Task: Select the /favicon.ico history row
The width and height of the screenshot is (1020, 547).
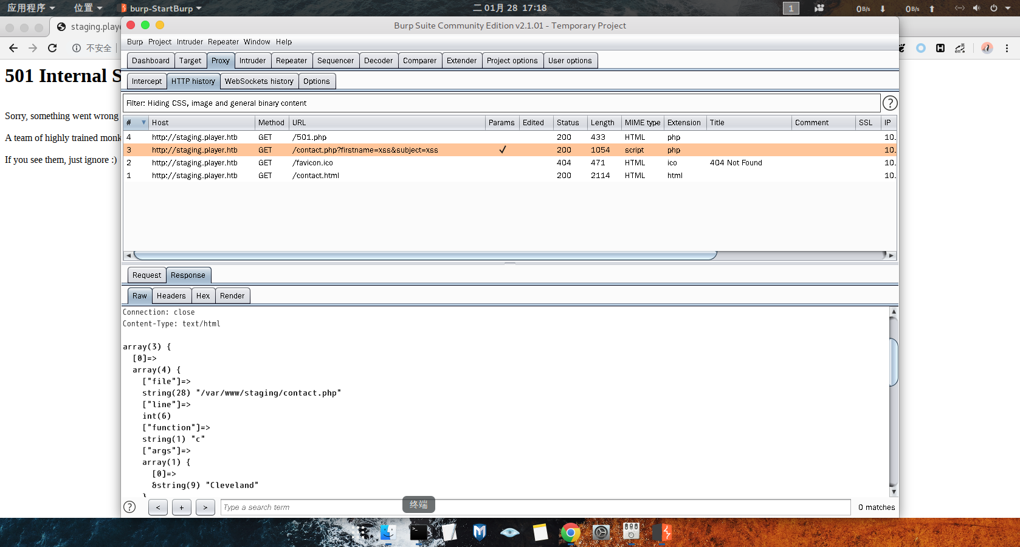Action: pos(509,163)
